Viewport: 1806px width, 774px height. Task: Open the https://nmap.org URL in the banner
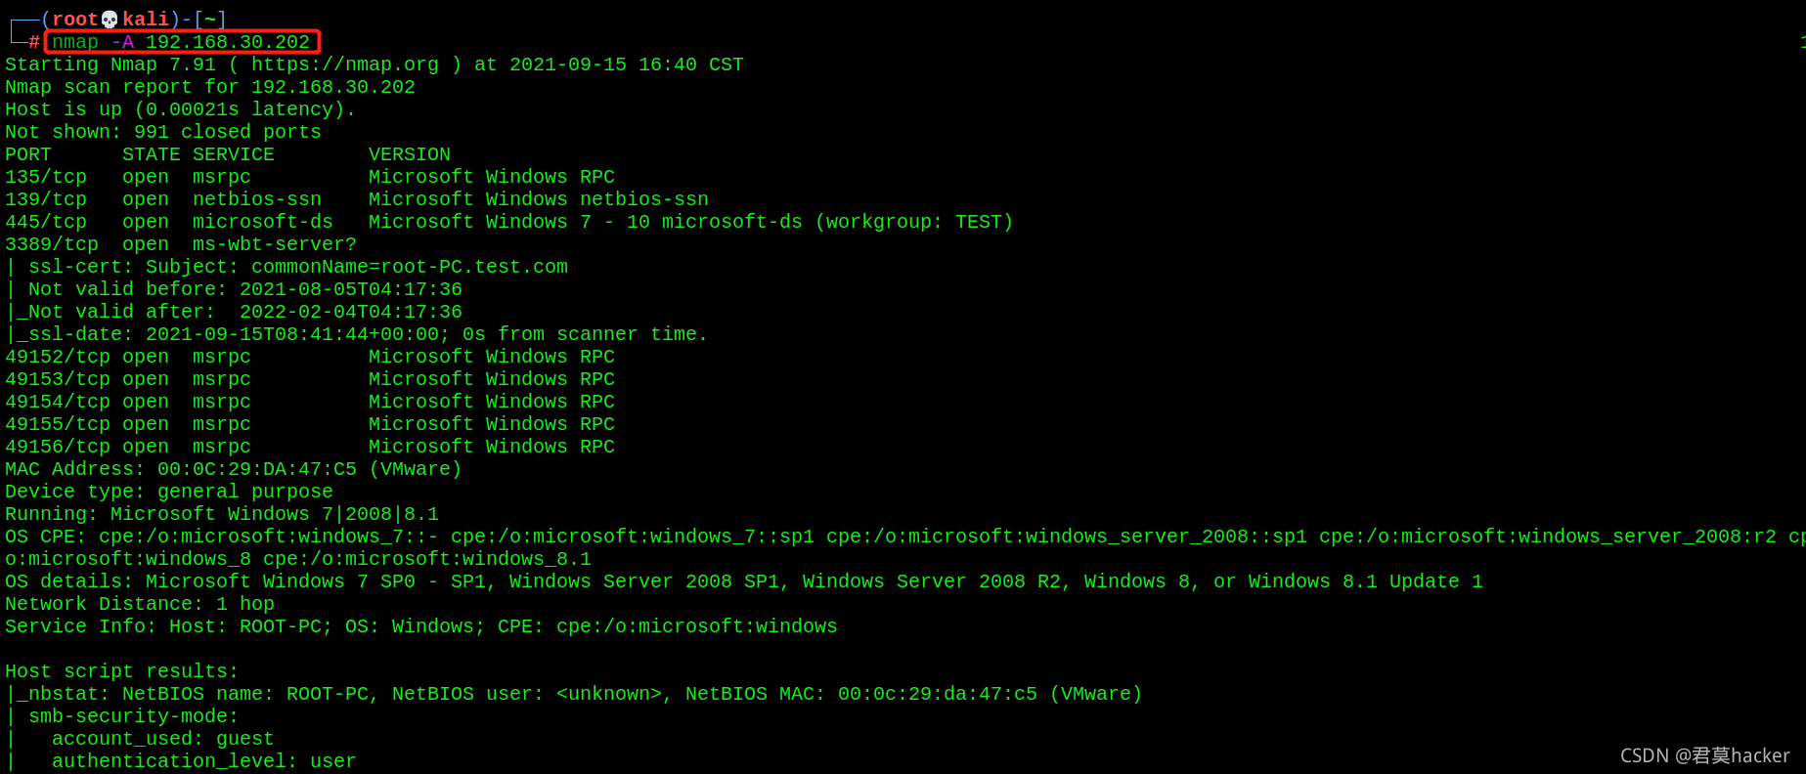coord(345,64)
